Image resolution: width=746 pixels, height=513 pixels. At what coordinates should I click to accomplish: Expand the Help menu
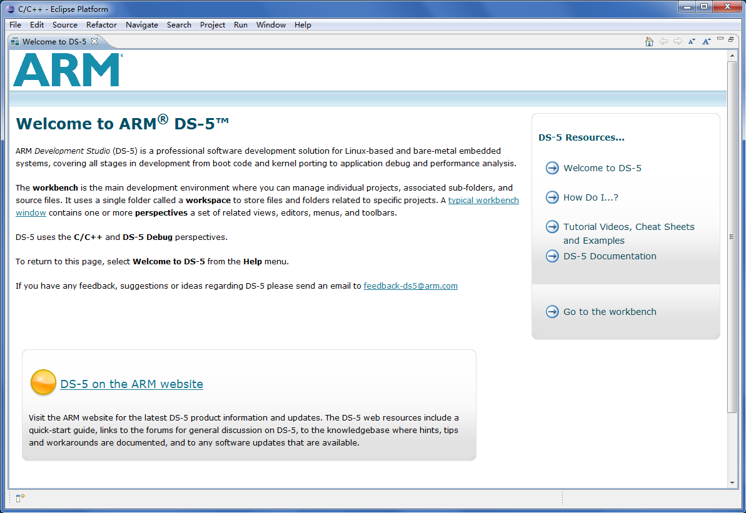tap(303, 25)
